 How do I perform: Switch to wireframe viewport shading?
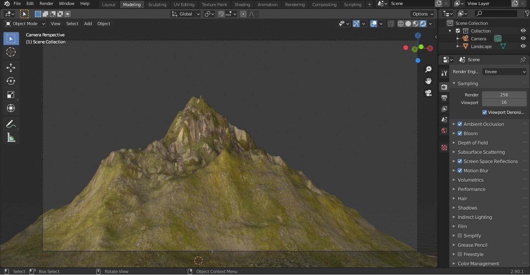(x=401, y=24)
